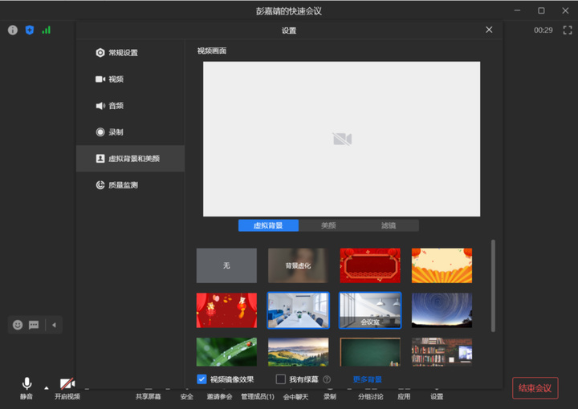Screen dimensions: 578x409
Task: Open 音频 settings in the sidebar
Action: click(131, 106)
